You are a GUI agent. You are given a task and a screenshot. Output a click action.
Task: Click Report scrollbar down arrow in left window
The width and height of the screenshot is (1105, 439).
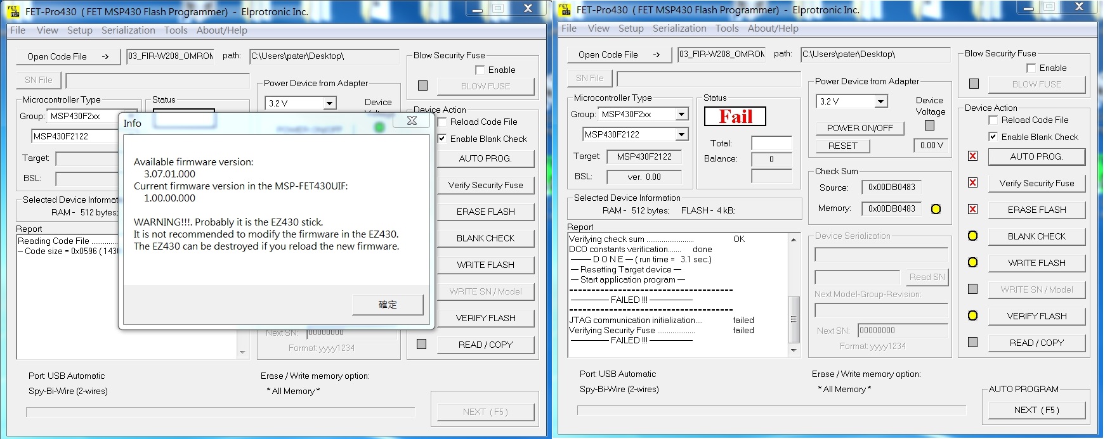[x=242, y=352]
